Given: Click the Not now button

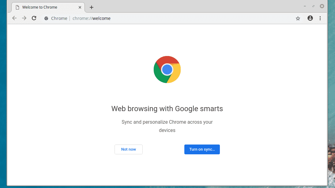Looking at the screenshot, I should (x=128, y=149).
